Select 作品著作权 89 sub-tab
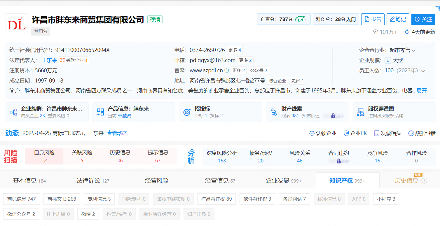Viewport: 440px width, 226px height. [216, 199]
